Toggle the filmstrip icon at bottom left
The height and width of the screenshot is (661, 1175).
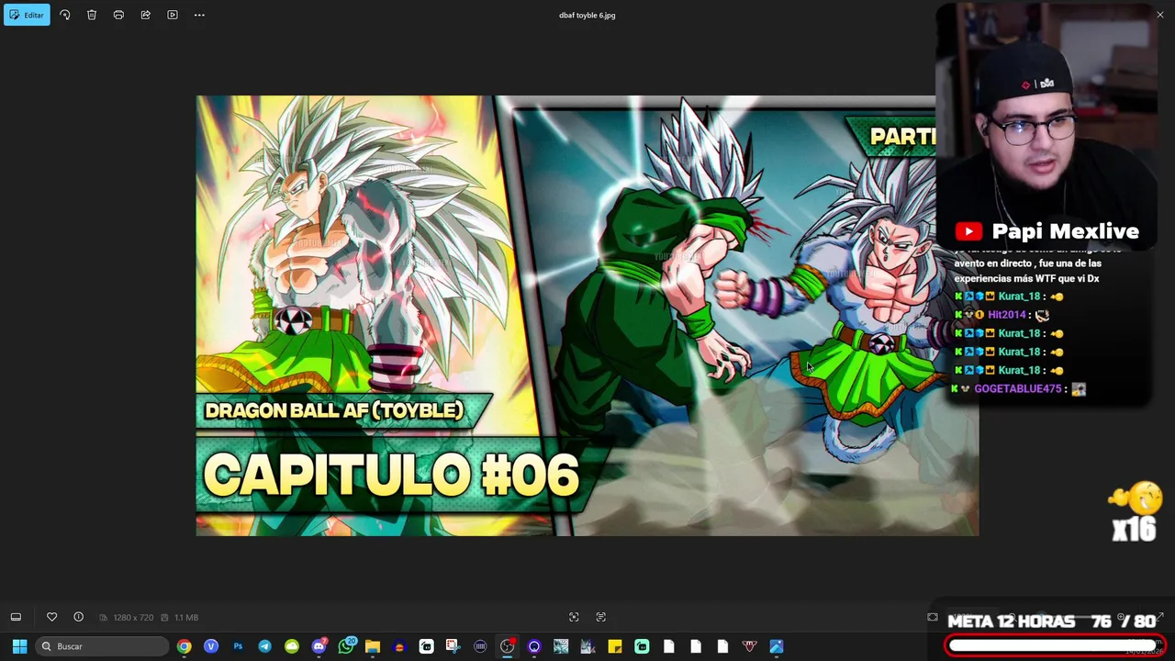tap(16, 617)
